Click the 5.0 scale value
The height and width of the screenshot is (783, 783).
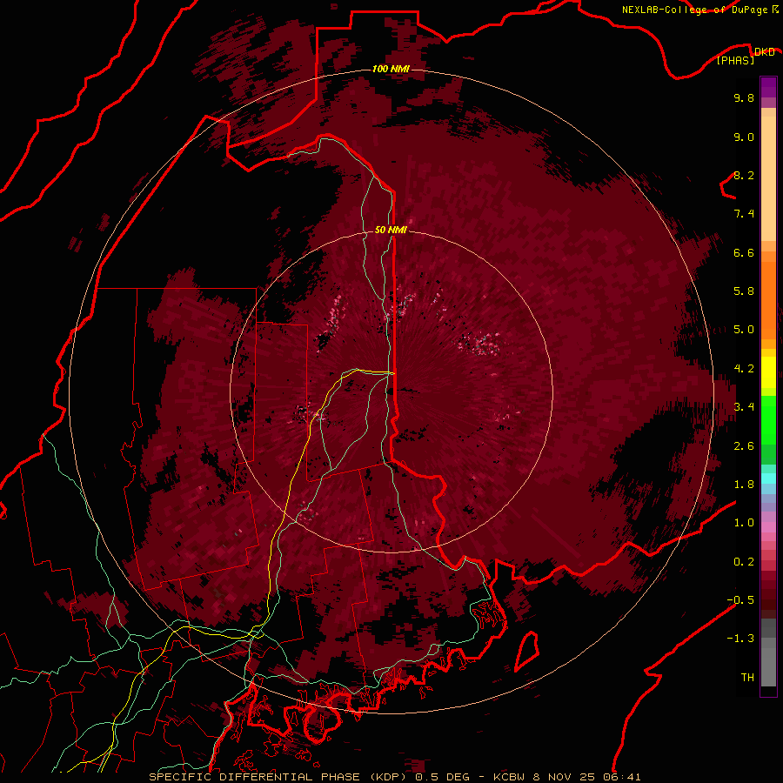tap(744, 330)
